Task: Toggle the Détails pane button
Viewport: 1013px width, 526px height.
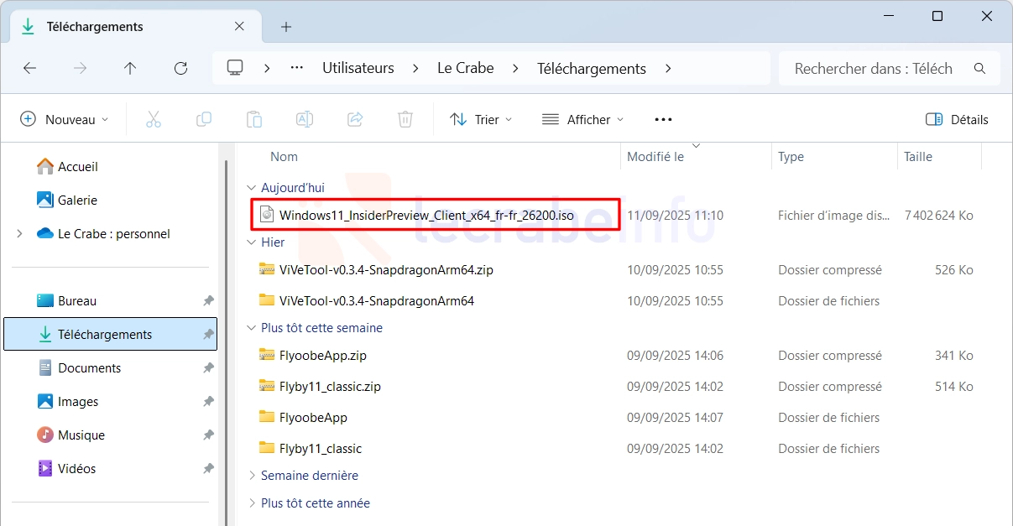Action: tap(957, 119)
